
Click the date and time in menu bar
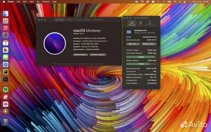click(x=200, y=2)
